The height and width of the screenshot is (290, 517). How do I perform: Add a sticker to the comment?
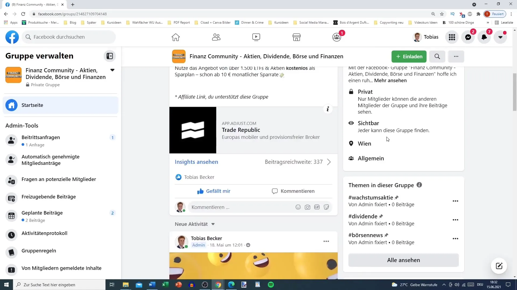coord(326,207)
